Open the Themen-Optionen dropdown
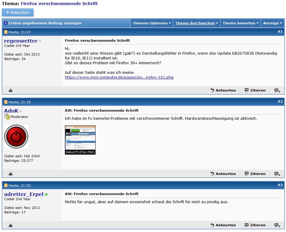 pos(152,23)
